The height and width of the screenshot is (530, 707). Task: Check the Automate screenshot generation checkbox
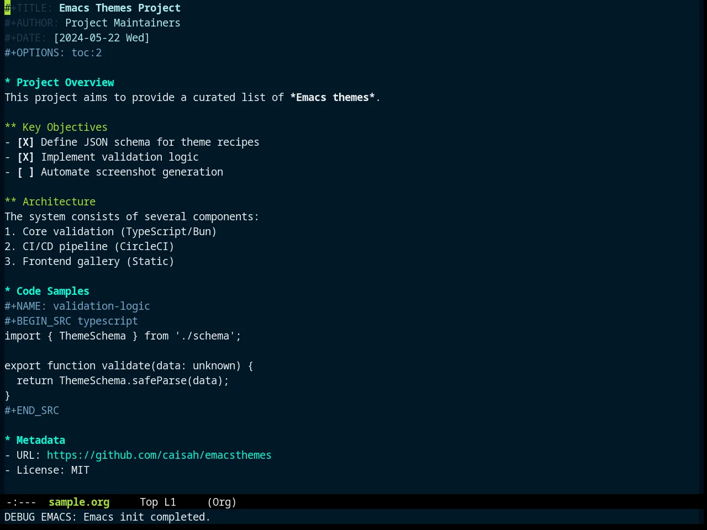(x=25, y=172)
